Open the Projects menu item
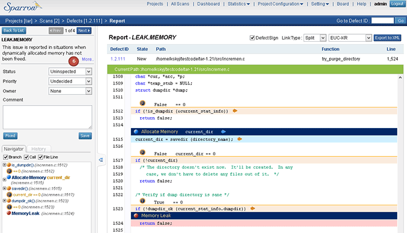The width and height of the screenshot is (407, 233). click(155, 4)
